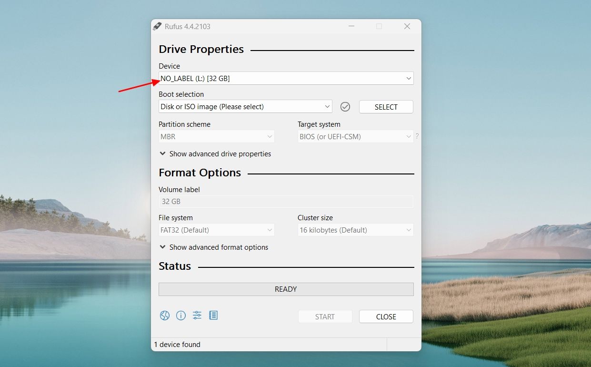
Task: Open the Device dropdown
Action: 286,78
